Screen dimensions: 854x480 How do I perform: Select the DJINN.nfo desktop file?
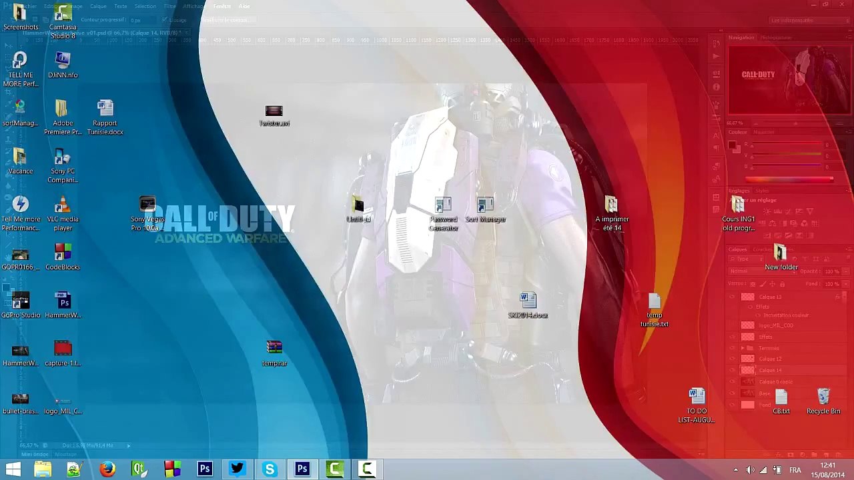[63, 65]
